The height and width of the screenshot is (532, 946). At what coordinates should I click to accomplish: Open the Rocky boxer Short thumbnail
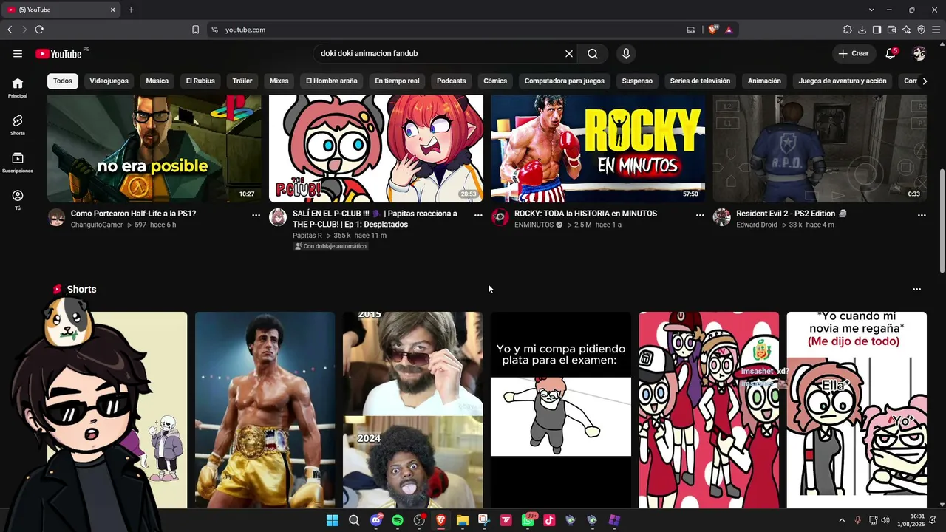point(265,410)
